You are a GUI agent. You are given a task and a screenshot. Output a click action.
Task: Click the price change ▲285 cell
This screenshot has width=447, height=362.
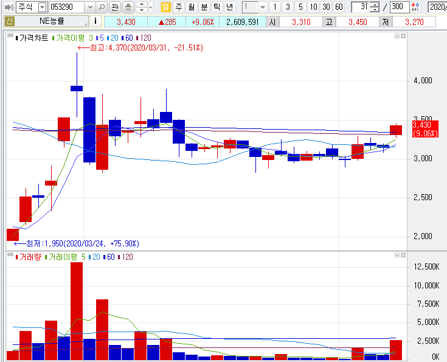tap(167, 22)
